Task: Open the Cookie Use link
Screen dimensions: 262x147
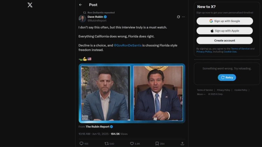Action: 230,52
